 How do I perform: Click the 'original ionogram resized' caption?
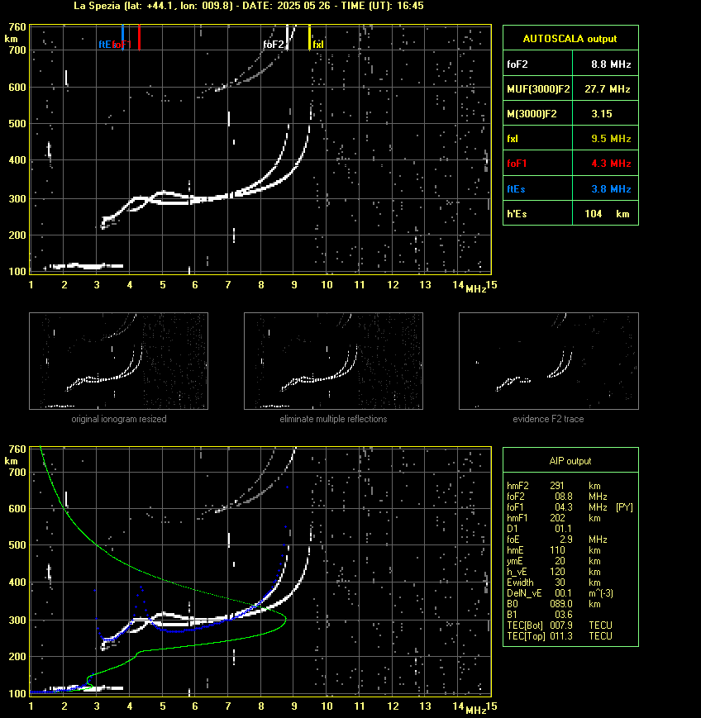pyautogui.click(x=119, y=419)
